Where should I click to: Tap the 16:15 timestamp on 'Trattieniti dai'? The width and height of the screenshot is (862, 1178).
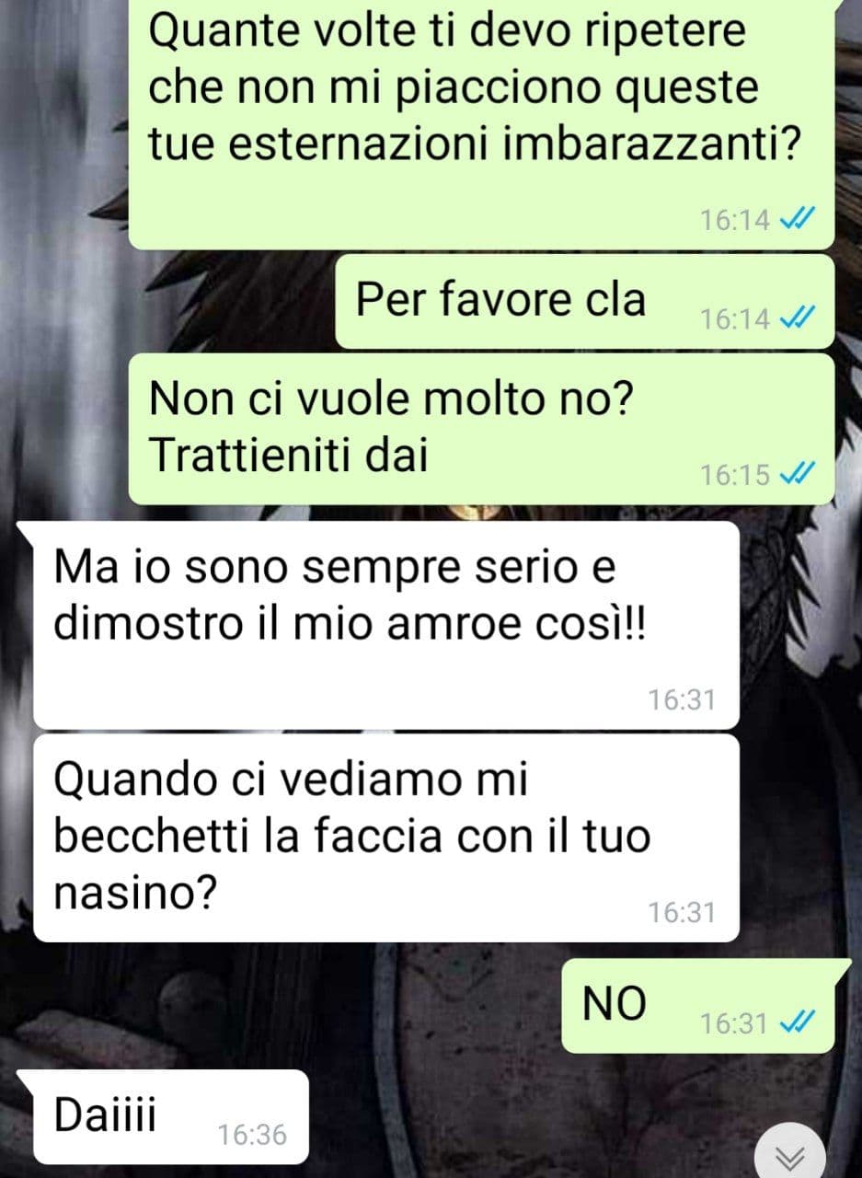pyautogui.click(x=735, y=475)
